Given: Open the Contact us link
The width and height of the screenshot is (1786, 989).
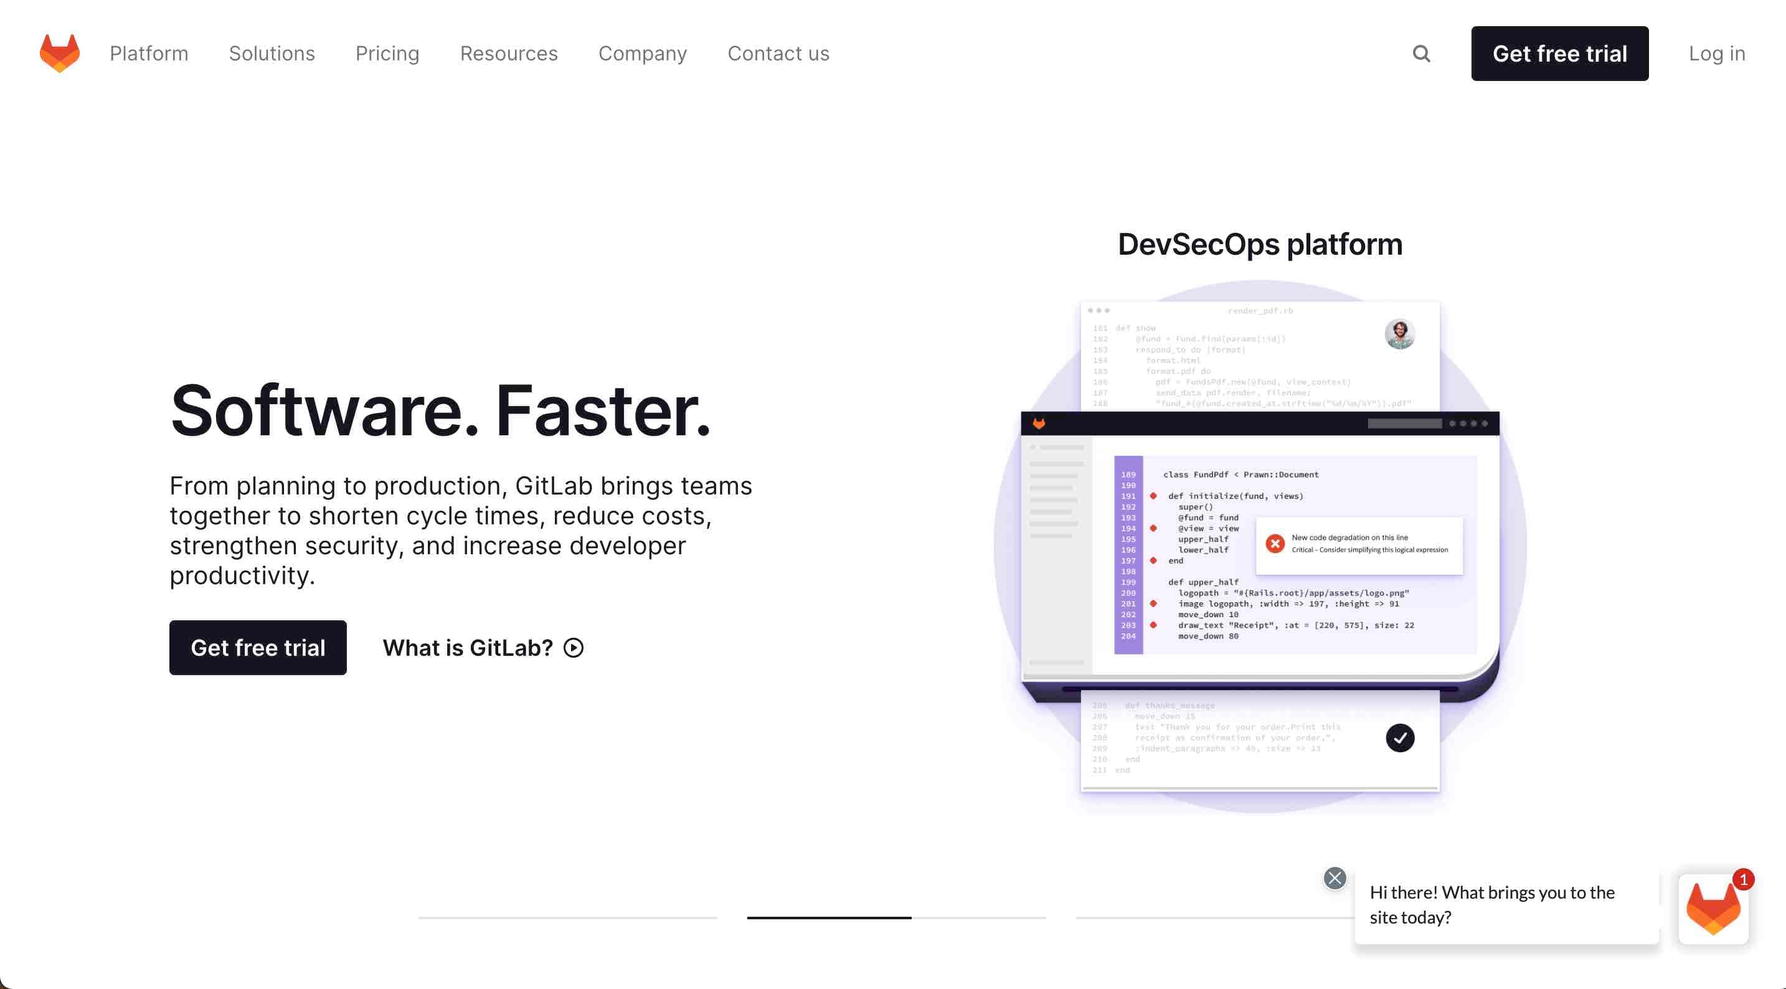Looking at the screenshot, I should pyautogui.click(x=778, y=54).
